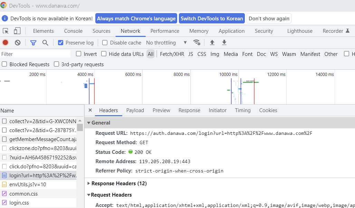Show the Cookies tab of request
Image resolution: width=355 pixels, height=208 pixels.
(x=268, y=110)
